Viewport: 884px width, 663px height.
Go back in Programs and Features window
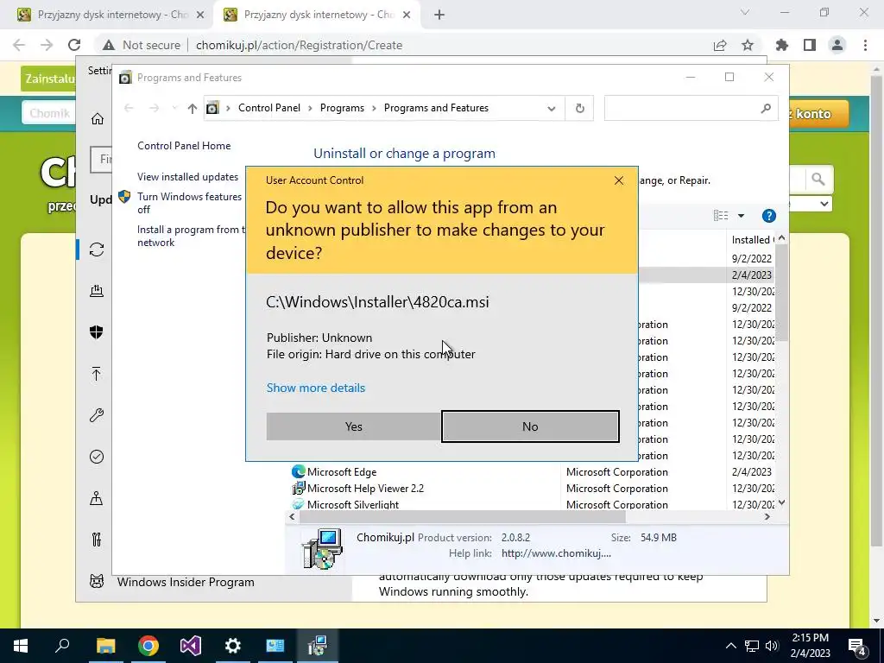[x=129, y=108]
